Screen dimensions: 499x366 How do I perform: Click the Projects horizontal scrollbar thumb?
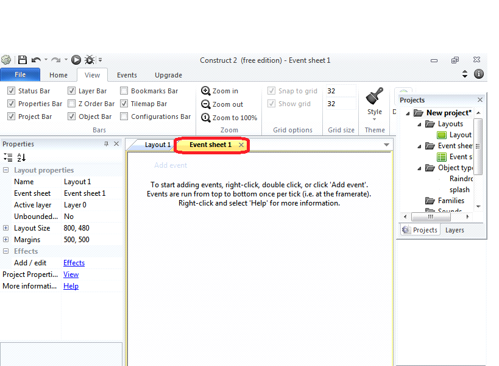tap(431, 217)
